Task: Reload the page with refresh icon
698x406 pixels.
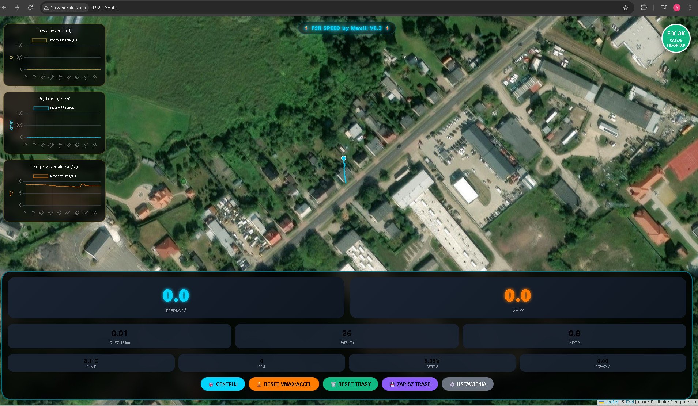Action: click(30, 8)
